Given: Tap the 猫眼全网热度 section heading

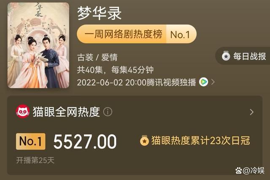Looking at the screenshot, I should 66,112.
